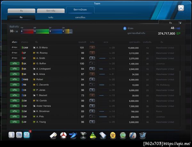Click the squad status column sort header
Screen dimensions: 192x147
click(x=14, y=42)
